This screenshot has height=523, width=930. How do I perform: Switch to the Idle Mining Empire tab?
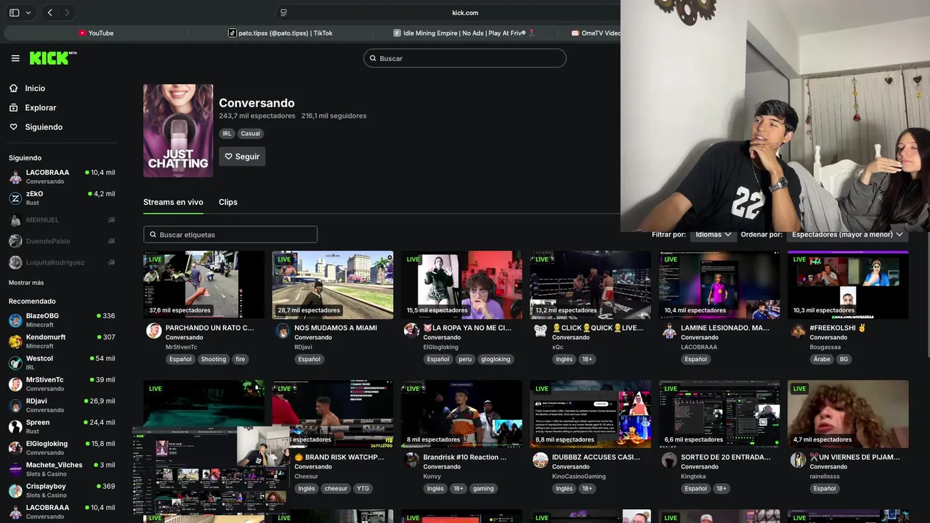tap(464, 33)
